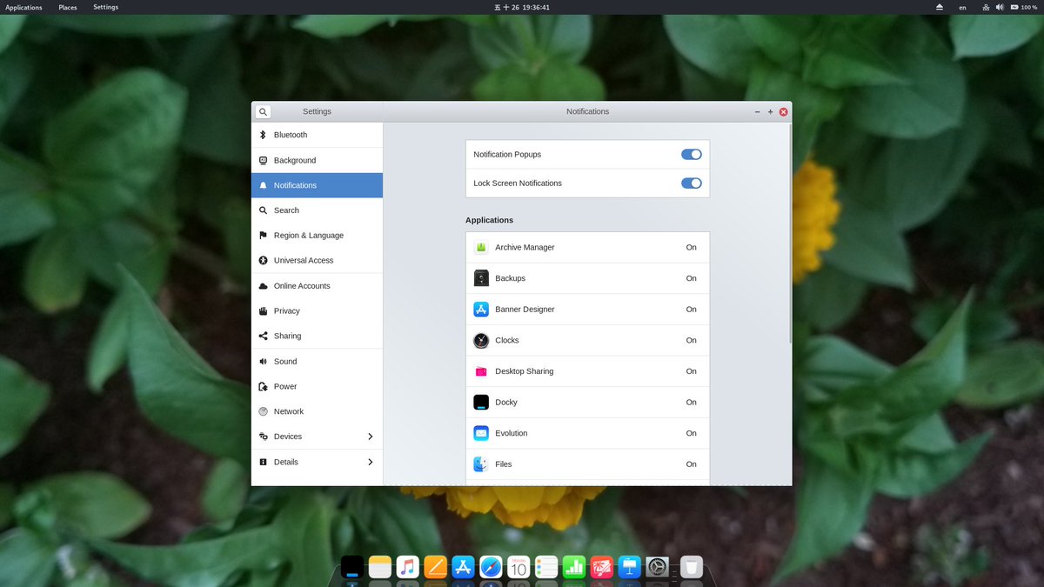Open the 'en' input language menu

[962, 7]
